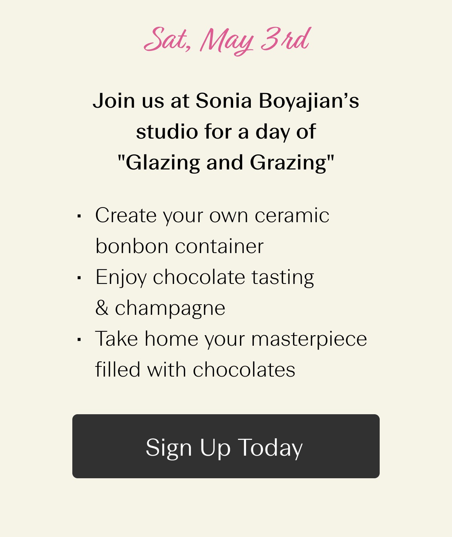Click the "& champagne" text line

coord(160,308)
